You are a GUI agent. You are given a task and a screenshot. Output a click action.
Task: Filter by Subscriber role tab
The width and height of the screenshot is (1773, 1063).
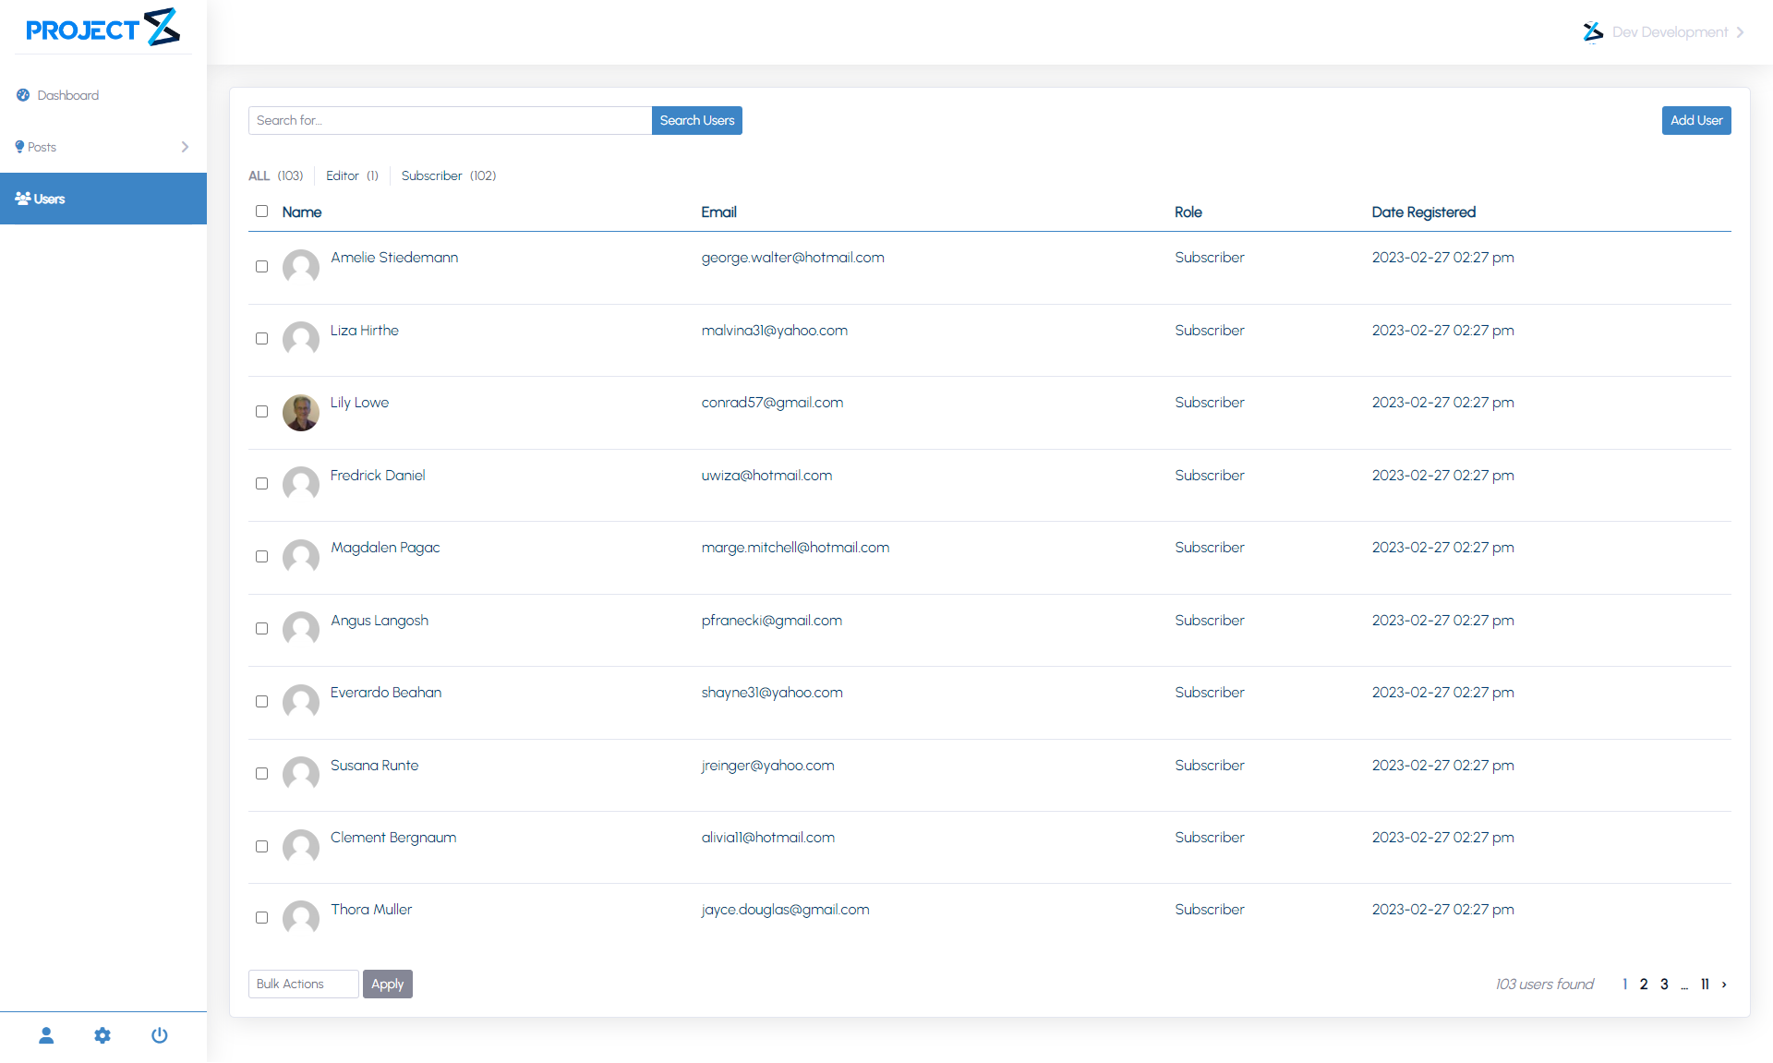click(x=449, y=175)
